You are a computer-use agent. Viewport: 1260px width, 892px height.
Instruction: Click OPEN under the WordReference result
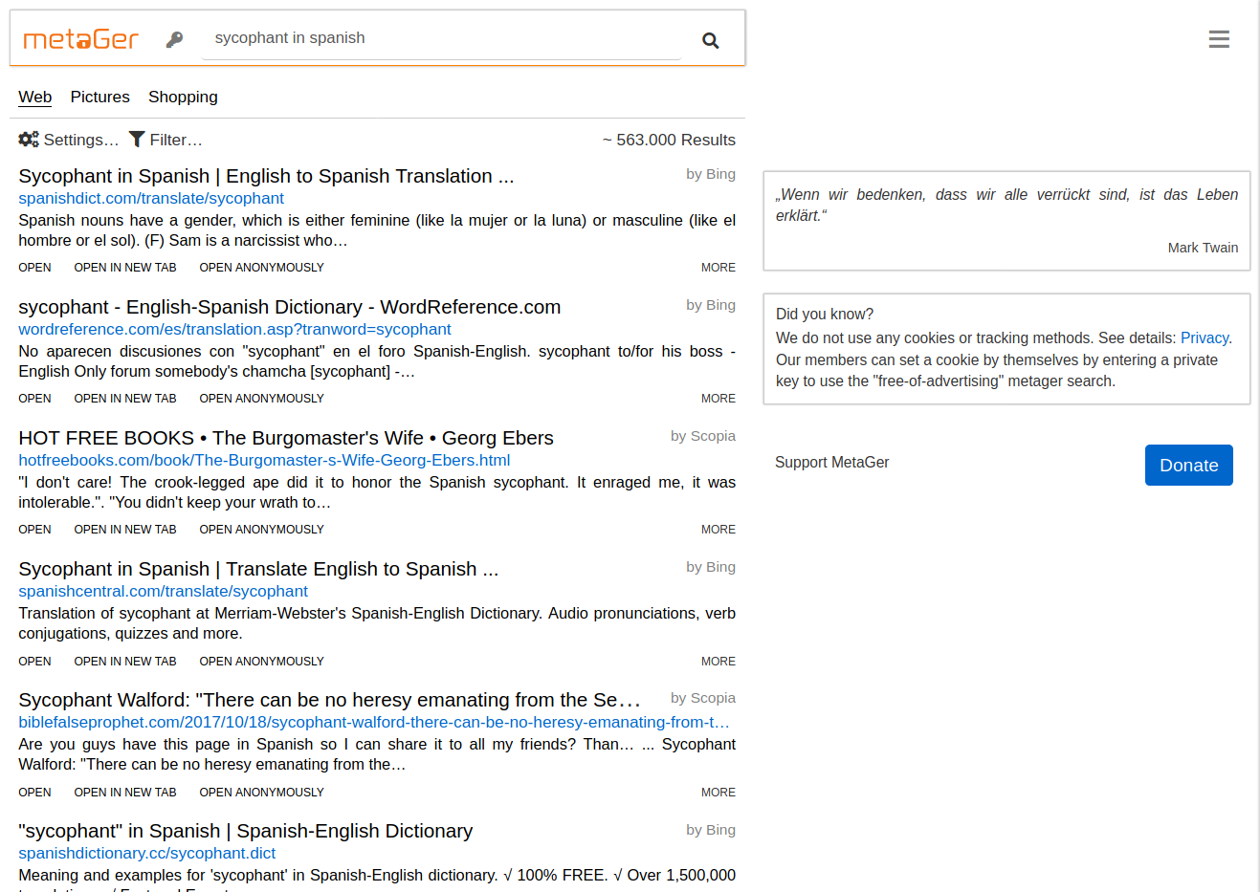34,399
